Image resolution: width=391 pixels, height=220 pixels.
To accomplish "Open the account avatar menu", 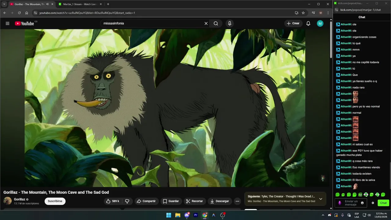I will click(x=320, y=24).
